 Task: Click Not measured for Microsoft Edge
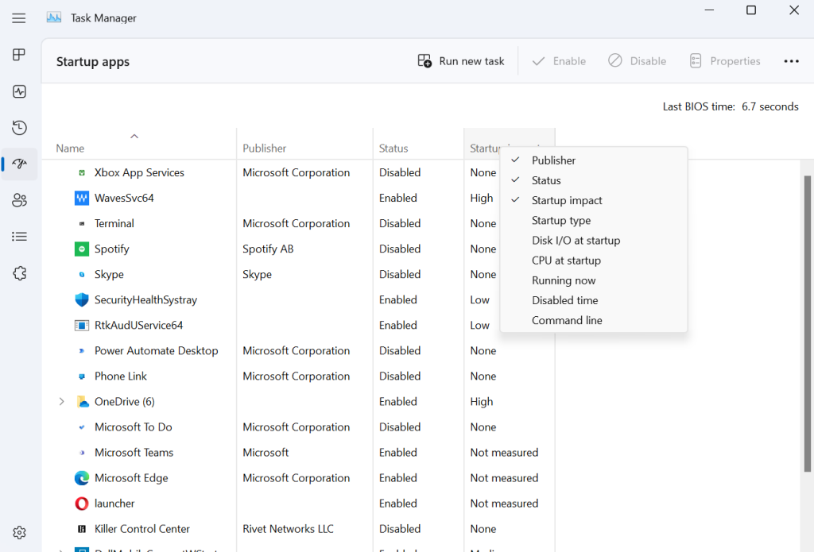pyautogui.click(x=504, y=478)
